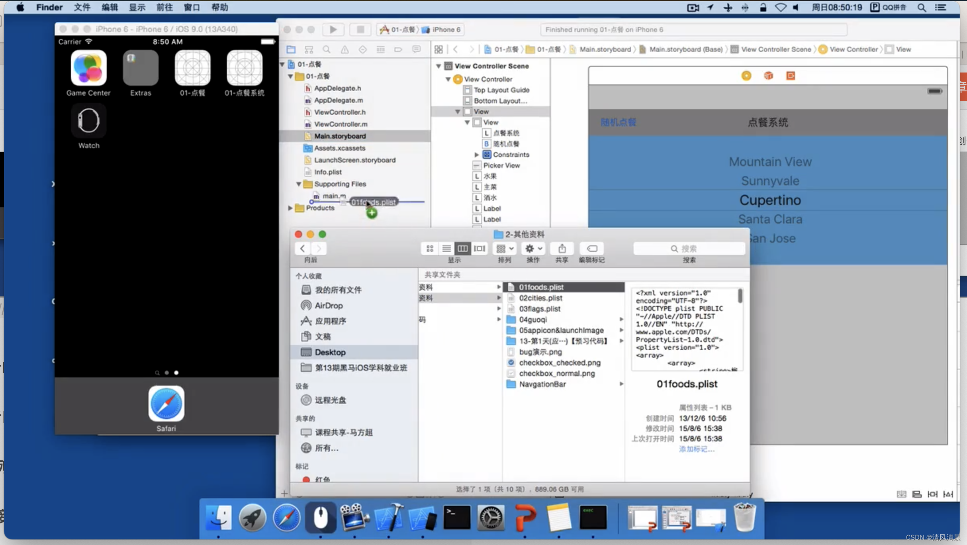Viewport: 967px width, 545px height.
Task: Open 前往 menu in menu bar
Action: (164, 7)
